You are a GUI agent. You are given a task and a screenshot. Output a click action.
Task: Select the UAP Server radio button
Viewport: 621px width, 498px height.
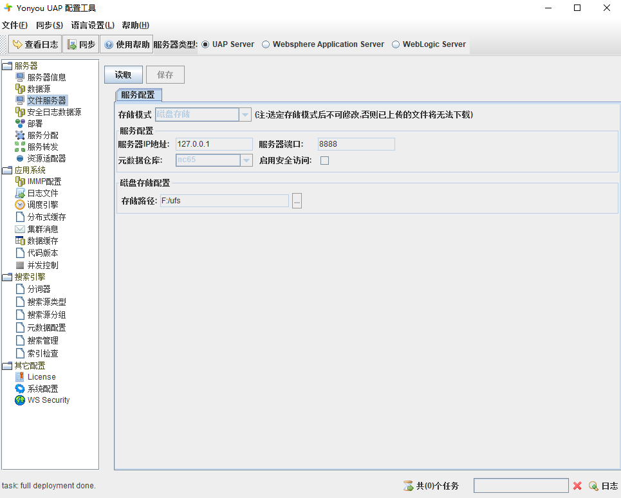pyautogui.click(x=205, y=44)
